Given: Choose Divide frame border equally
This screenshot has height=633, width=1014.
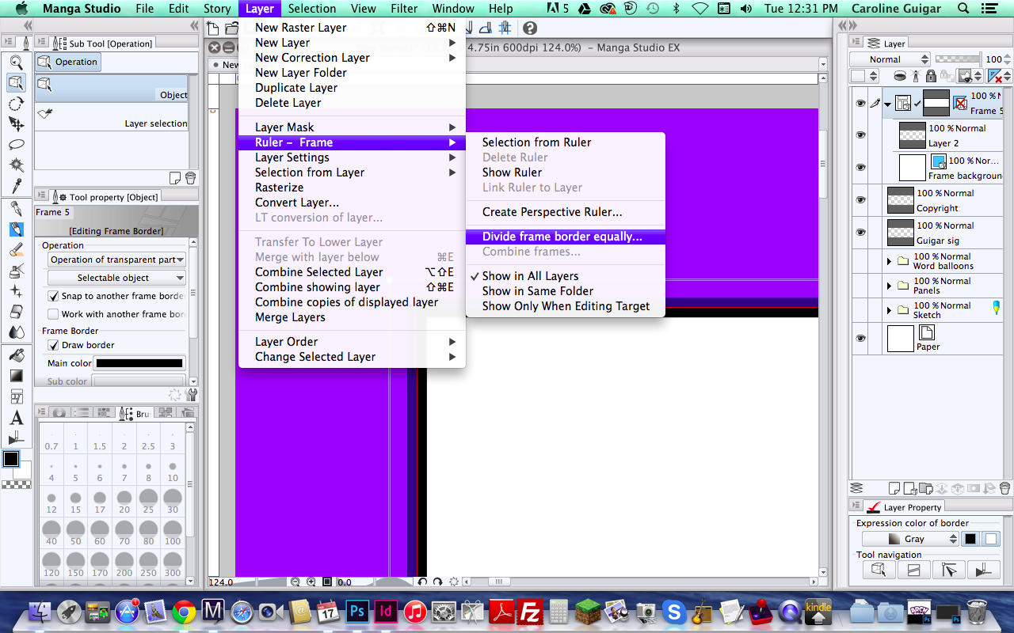Looking at the screenshot, I should (x=562, y=237).
